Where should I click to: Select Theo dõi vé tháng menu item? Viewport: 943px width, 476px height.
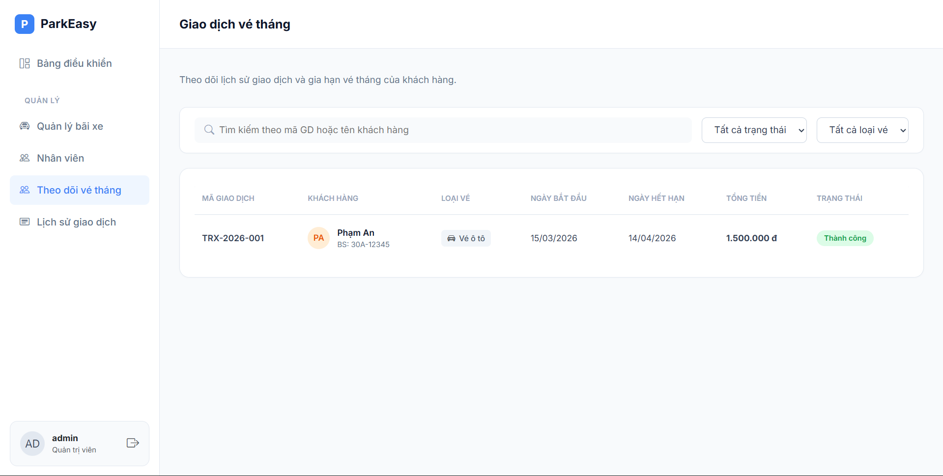coord(79,190)
